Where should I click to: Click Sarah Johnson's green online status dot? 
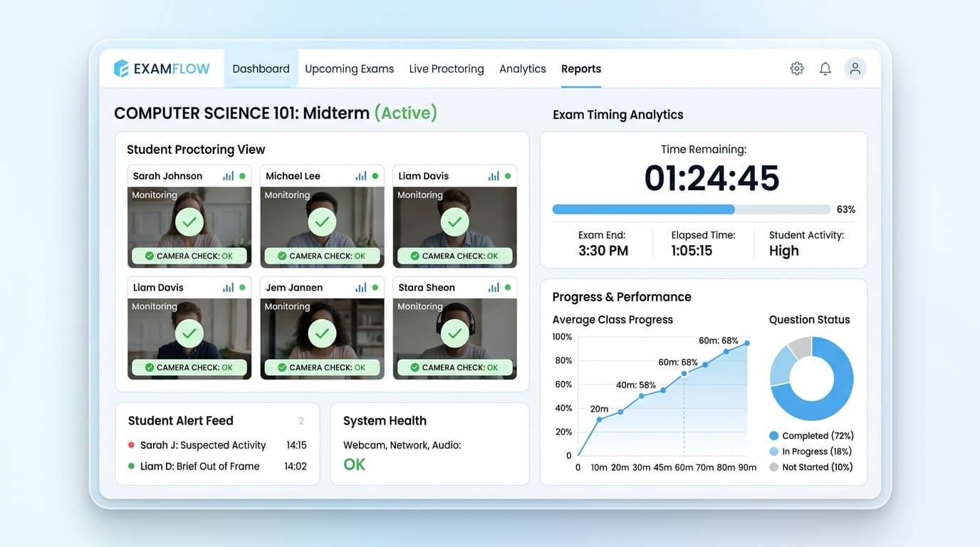[x=242, y=176]
